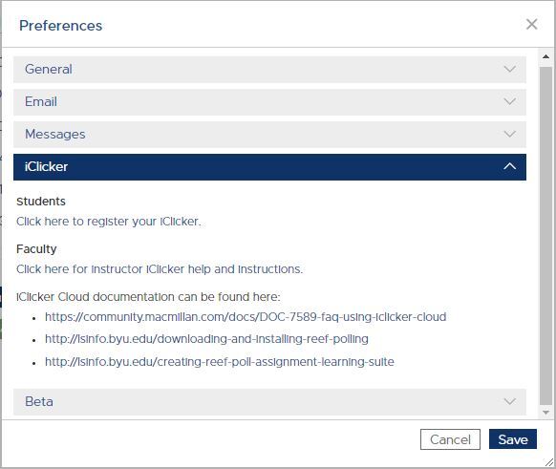Open the Beta preferences header

point(269,401)
